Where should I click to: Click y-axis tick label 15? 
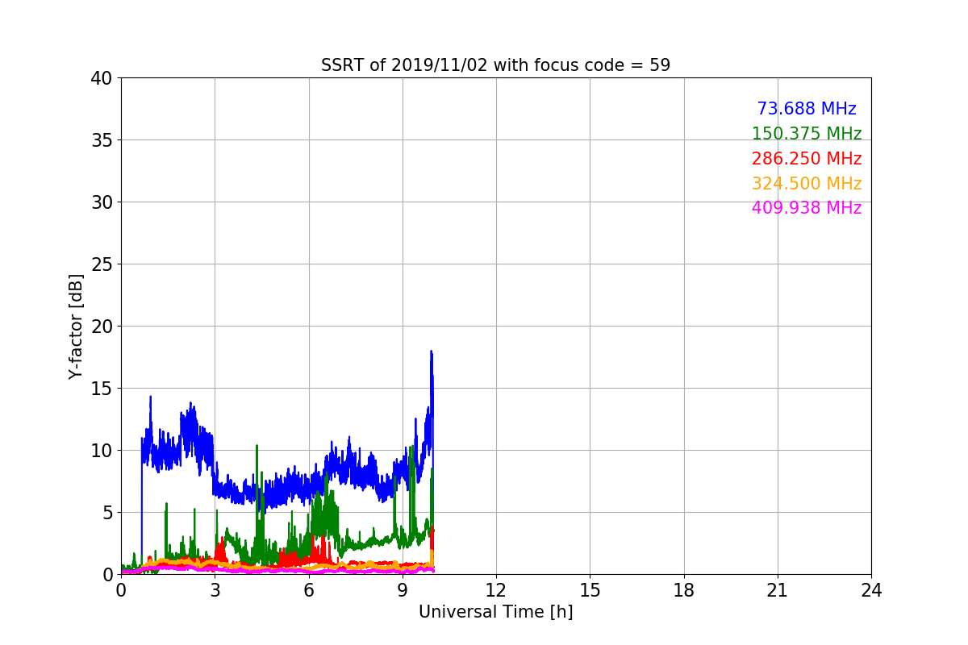click(x=101, y=389)
